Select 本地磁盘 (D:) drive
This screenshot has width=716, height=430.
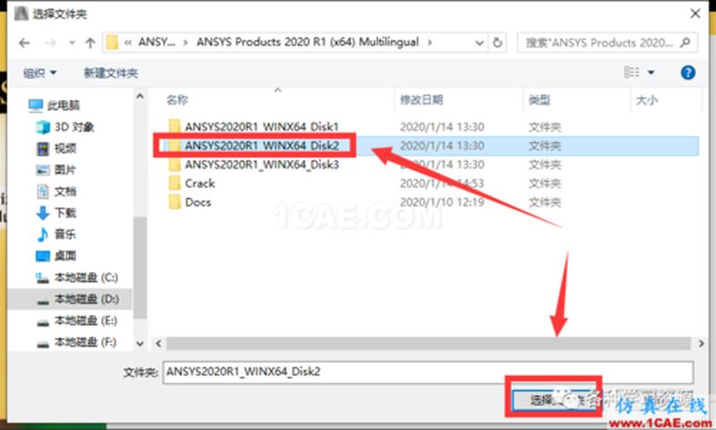(78, 299)
